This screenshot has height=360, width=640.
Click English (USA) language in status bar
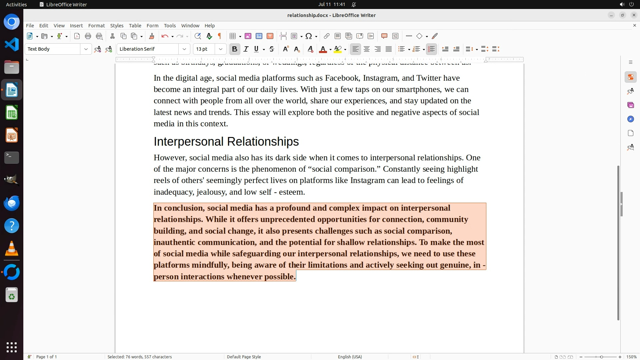(x=350, y=357)
